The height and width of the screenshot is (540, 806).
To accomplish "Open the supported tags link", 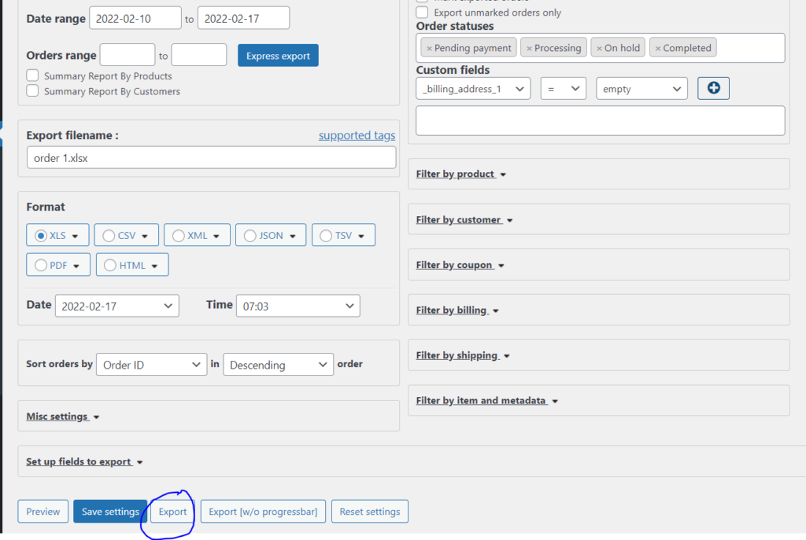I will tap(357, 135).
